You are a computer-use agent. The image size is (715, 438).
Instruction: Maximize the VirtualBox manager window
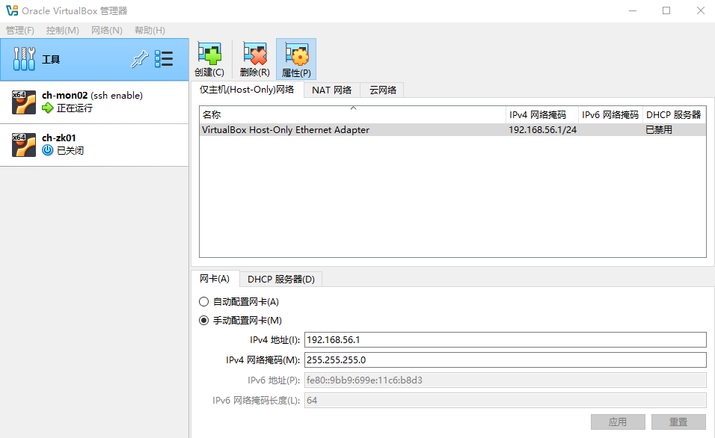pyautogui.click(x=666, y=10)
